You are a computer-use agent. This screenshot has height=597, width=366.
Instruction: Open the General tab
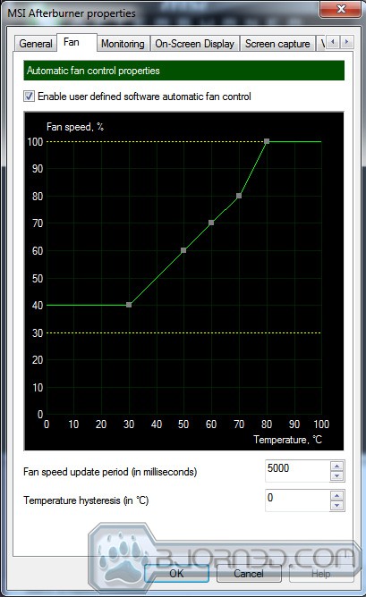pos(36,44)
